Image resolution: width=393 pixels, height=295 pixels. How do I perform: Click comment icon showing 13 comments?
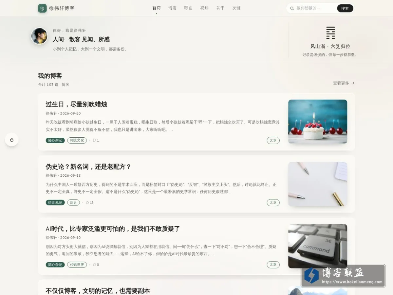point(87,203)
